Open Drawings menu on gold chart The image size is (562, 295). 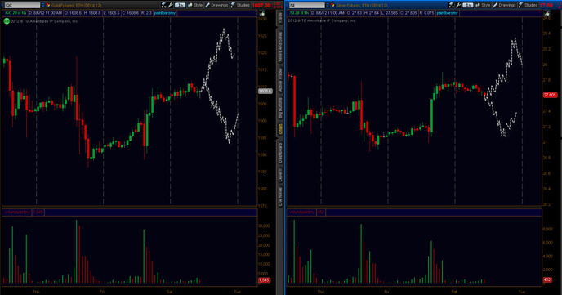pos(216,5)
